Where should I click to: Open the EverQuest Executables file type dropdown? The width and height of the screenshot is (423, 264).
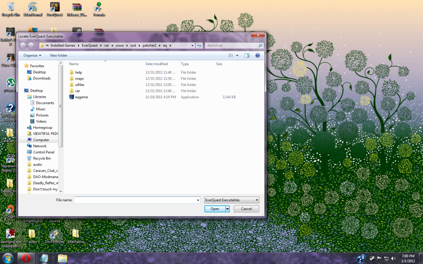click(231, 200)
